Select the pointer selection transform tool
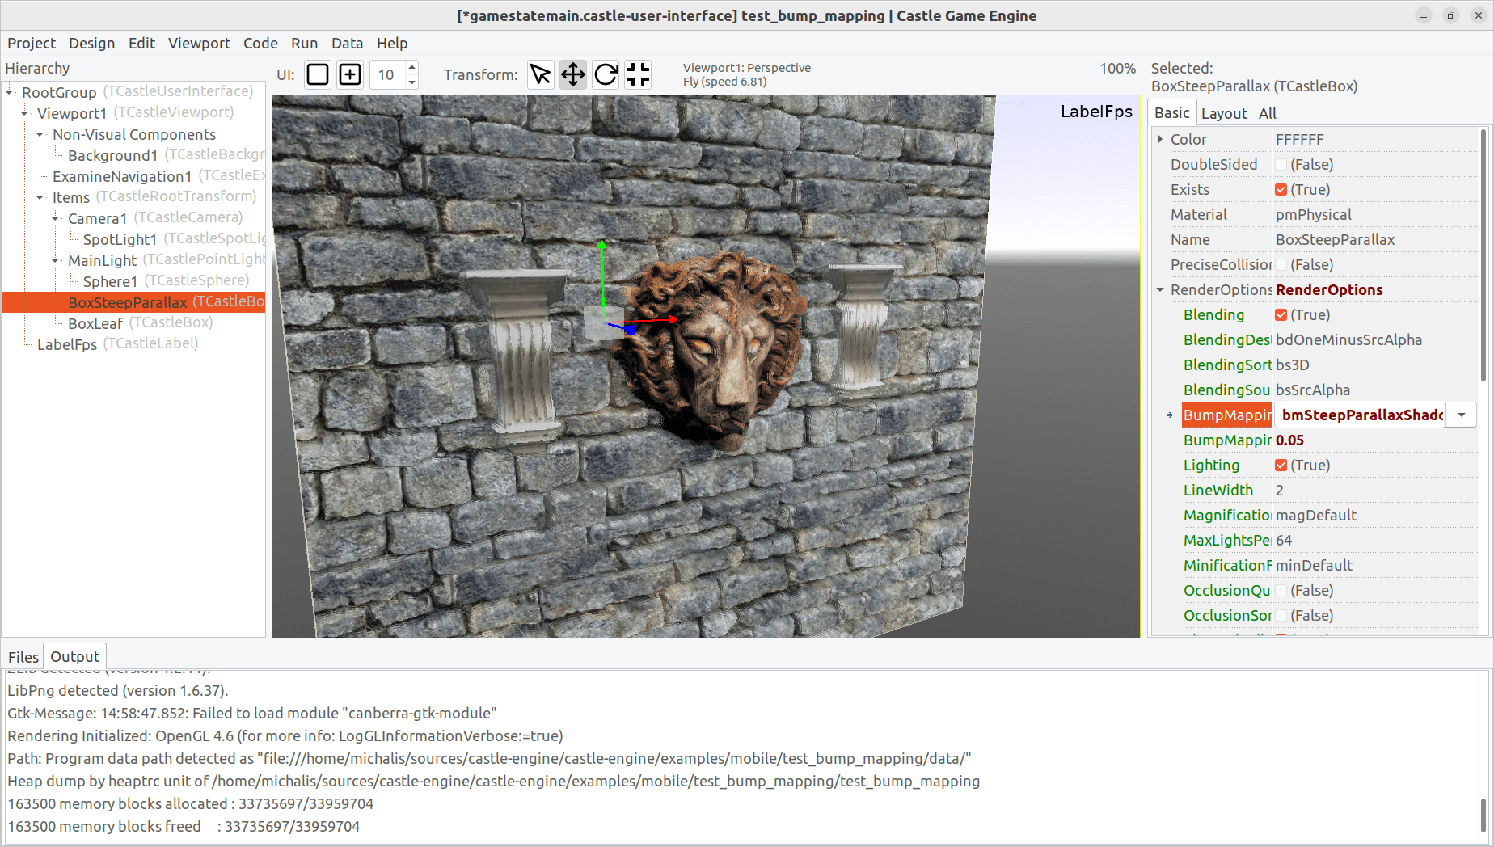Image resolution: width=1494 pixels, height=847 pixels. [540, 74]
